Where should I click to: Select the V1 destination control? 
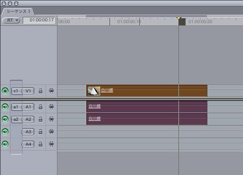[28, 91]
